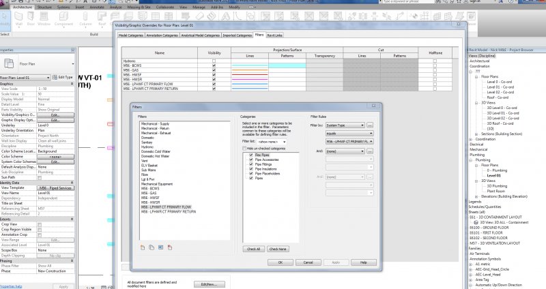
Task: Select the Component tool in the ribbon
Action: point(63,19)
